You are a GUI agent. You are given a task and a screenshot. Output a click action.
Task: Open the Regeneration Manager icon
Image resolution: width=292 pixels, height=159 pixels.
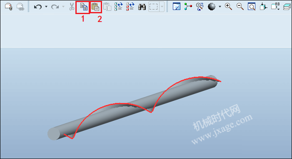coord(130,7)
